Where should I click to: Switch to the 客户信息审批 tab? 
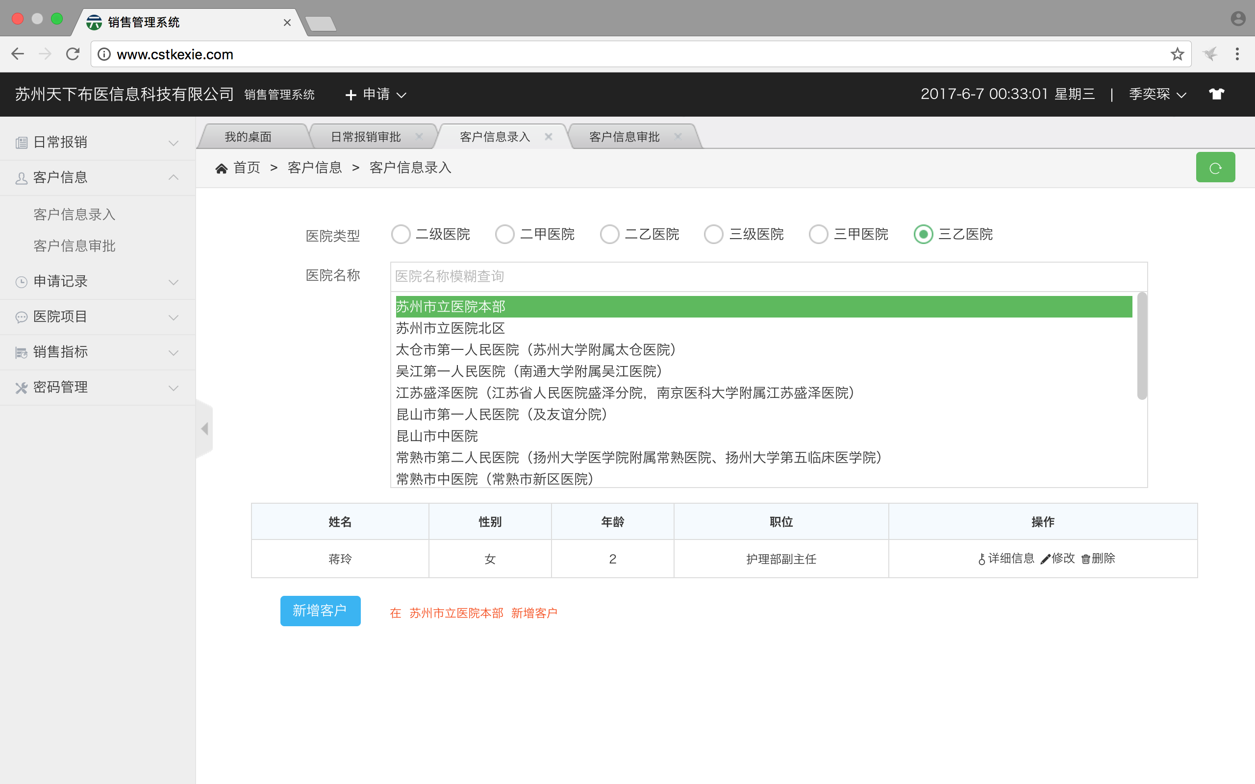624,137
